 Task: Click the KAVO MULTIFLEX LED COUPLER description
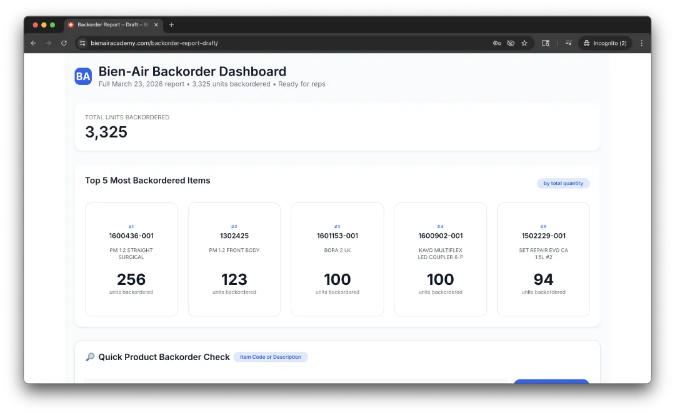(441, 254)
